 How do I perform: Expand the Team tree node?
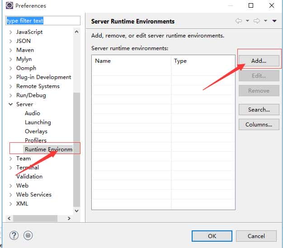tap(11, 159)
